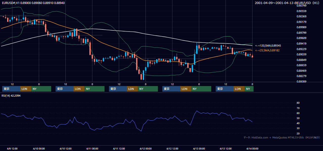Select the 4/10 12:00 date axis label
The image size is (323, 151).
coord(65,148)
